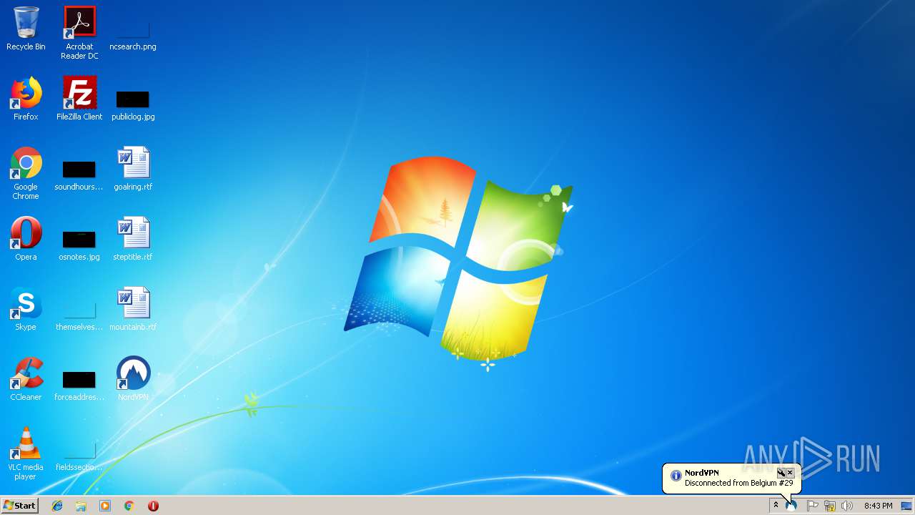Select the mountainb.rtf document
Screen dimensions: 915x515
click(133, 309)
